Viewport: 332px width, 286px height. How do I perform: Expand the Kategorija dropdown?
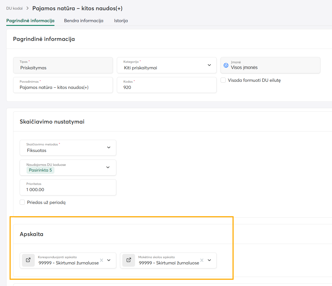[x=209, y=65]
